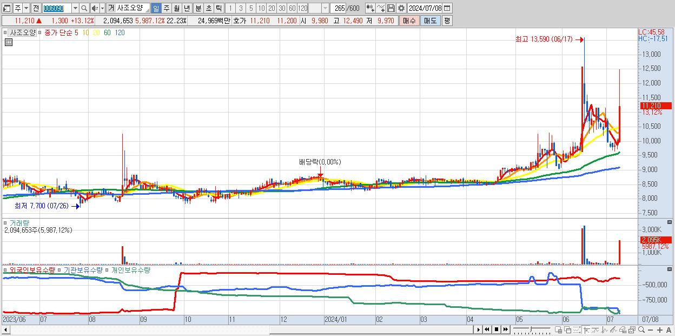The height and width of the screenshot is (336, 675).
Task: Click the stop button on the chart scrollbar
Action: coord(497,330)
